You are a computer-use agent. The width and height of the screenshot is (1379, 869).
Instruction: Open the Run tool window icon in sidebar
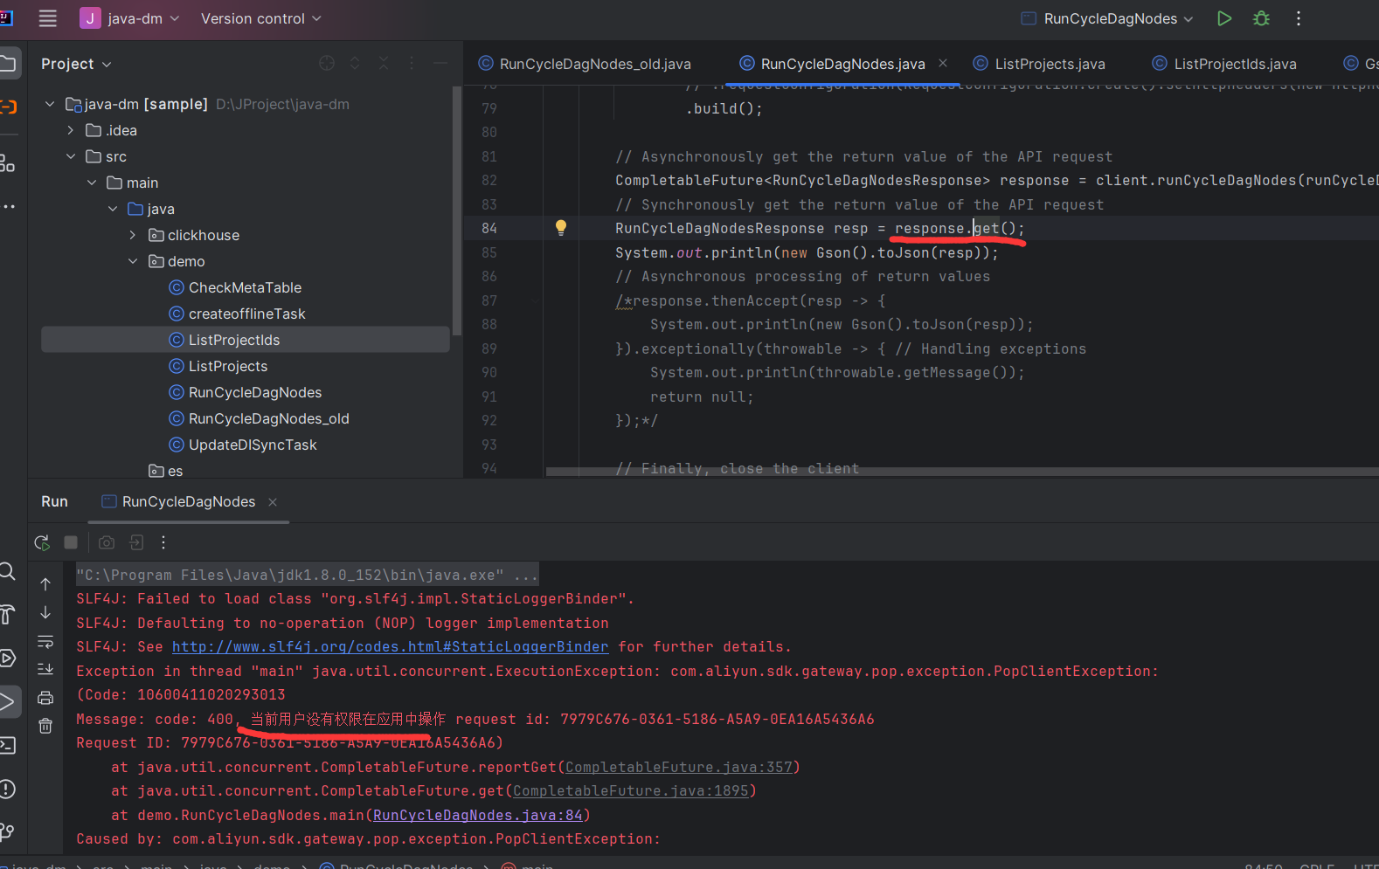click(x=8, y=701)
